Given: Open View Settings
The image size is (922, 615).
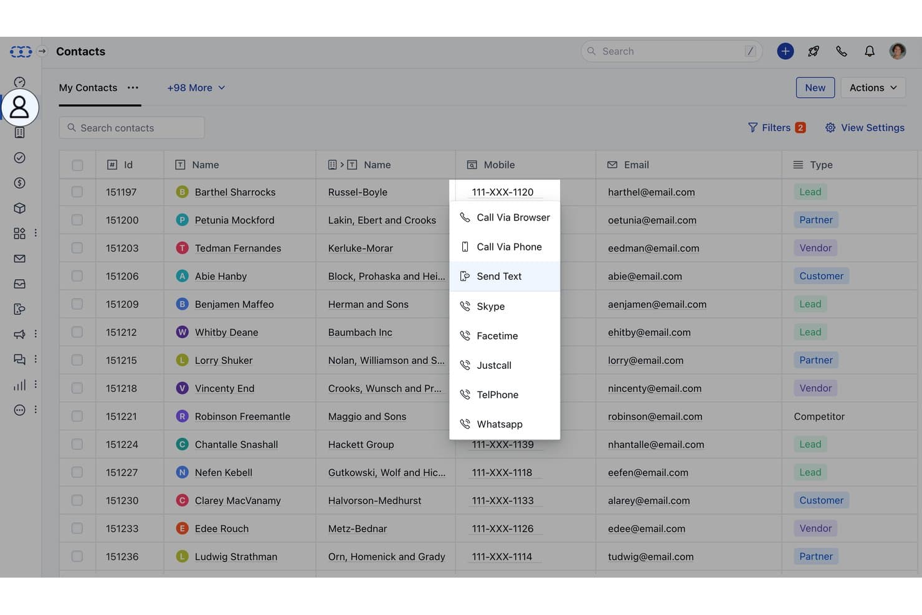Looking at the screenshot, I should click(x=865, y=128).
